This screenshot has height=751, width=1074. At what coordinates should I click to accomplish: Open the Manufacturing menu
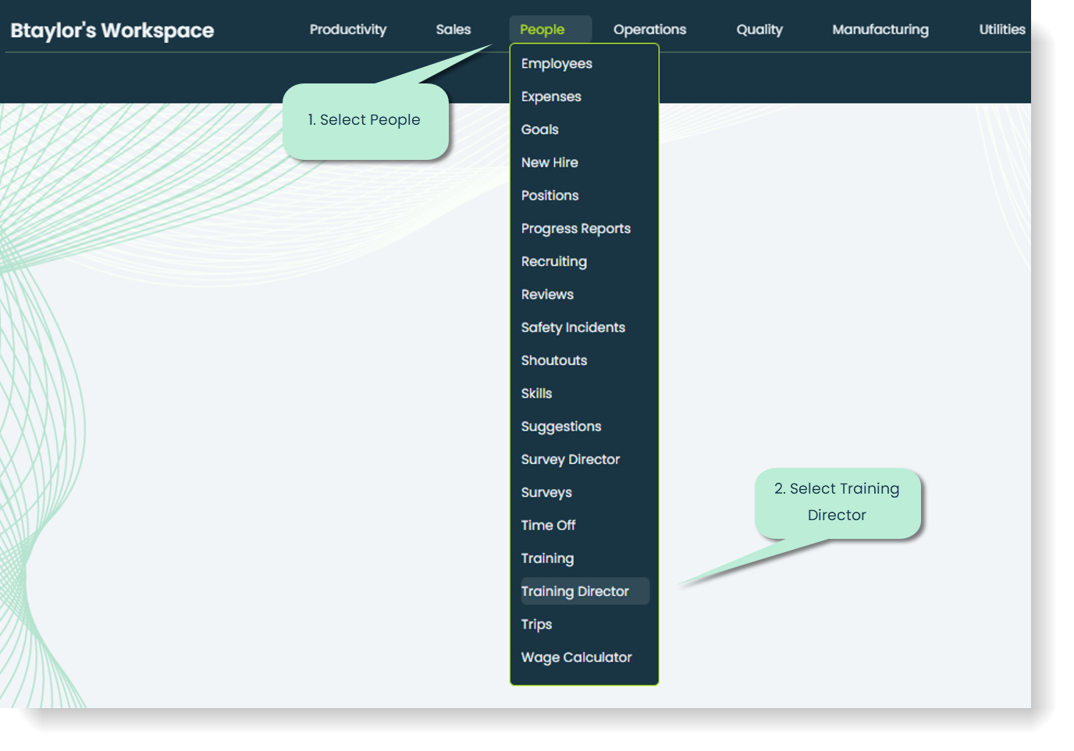click(x=880, y=29)
